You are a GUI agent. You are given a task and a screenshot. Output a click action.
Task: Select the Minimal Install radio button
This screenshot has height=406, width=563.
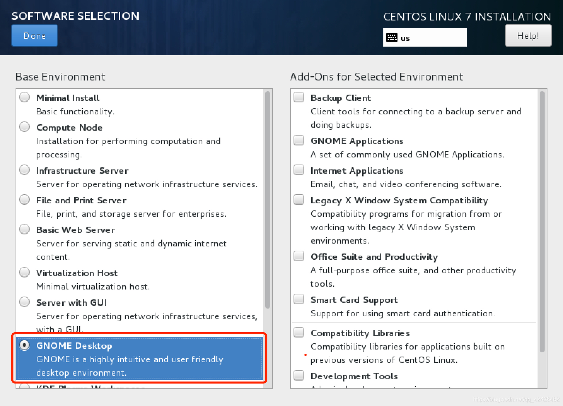point(24,97)
